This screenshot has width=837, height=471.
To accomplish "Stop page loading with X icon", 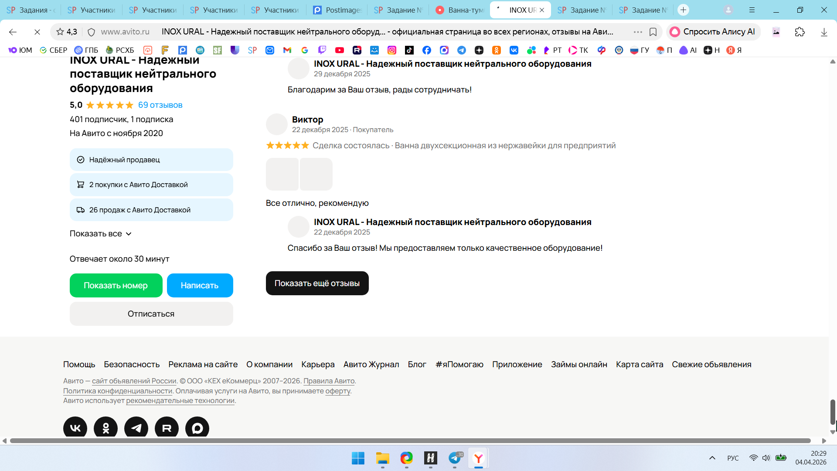I will point(37,32).
